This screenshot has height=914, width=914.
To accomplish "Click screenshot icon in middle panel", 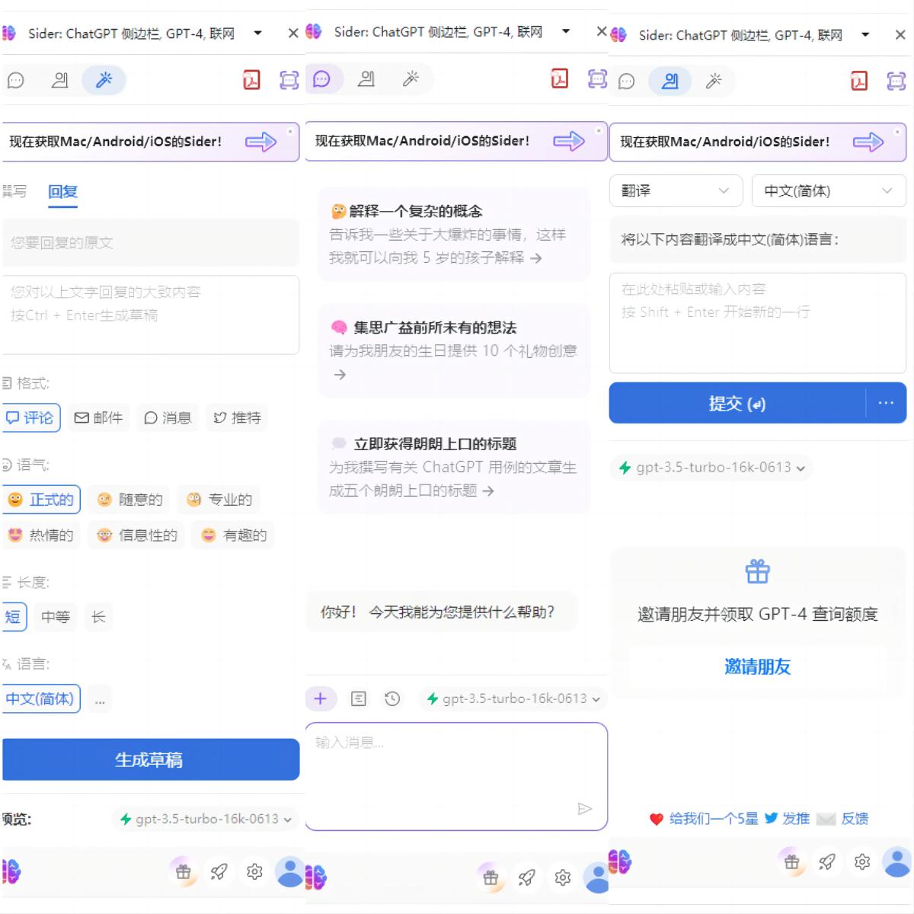I will (598, 78).
